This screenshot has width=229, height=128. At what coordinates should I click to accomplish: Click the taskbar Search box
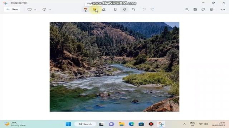(x=85, y=124)
